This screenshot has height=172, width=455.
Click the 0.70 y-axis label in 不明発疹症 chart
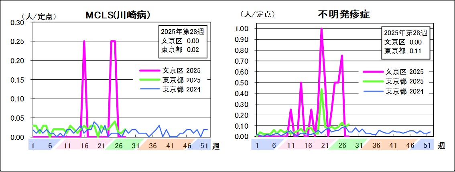242,61
